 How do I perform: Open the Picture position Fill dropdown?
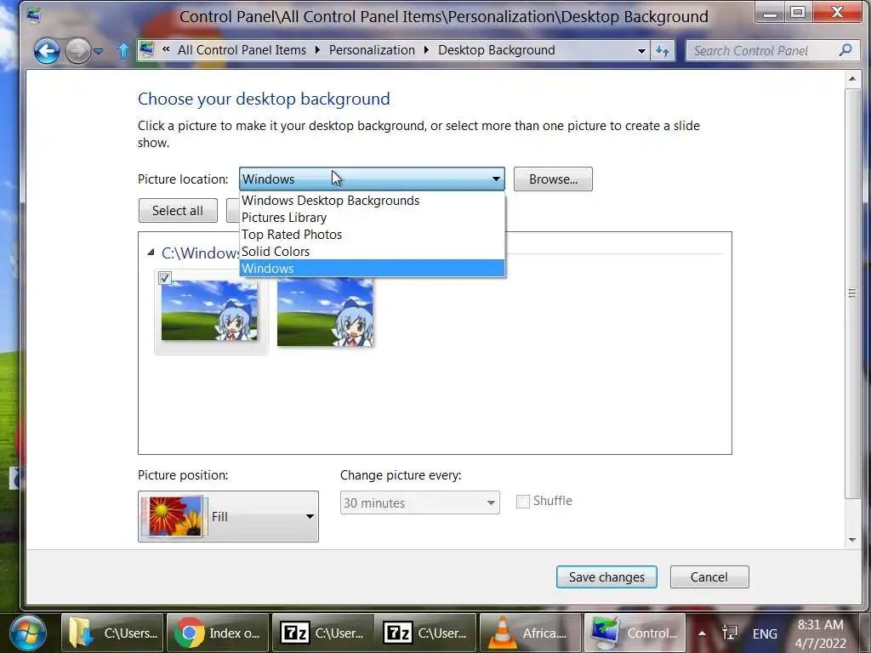228,516
